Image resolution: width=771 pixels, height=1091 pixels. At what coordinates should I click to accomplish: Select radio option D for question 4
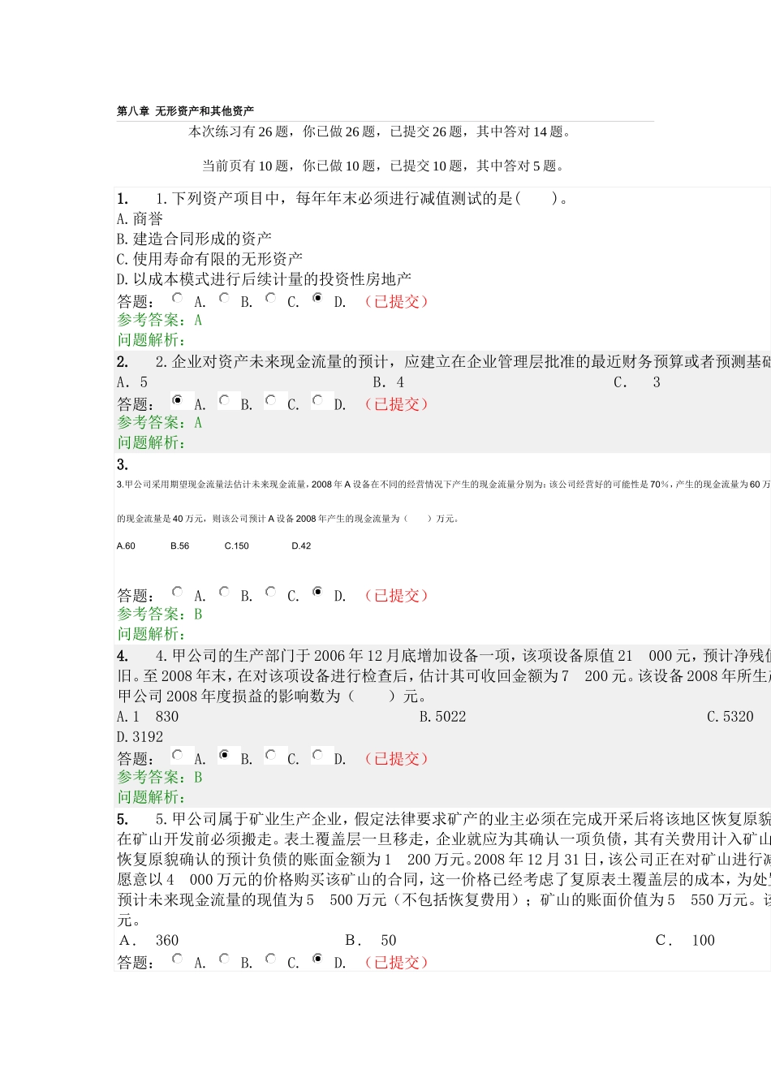click(x=318, y=755)
